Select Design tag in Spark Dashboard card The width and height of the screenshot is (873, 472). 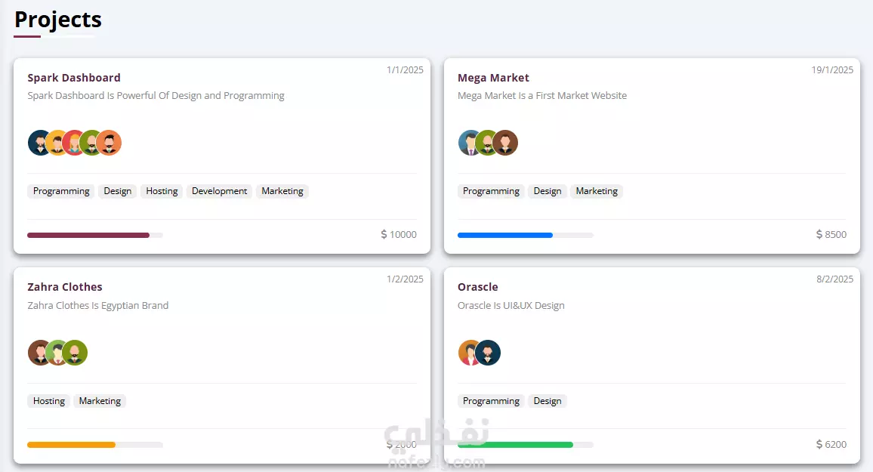tap(118, 191)
